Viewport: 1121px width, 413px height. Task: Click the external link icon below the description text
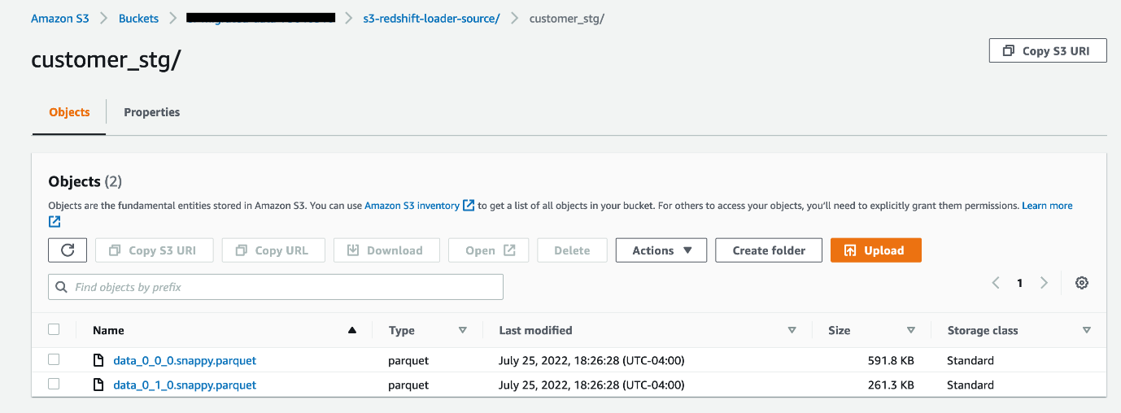coord(55,221)
